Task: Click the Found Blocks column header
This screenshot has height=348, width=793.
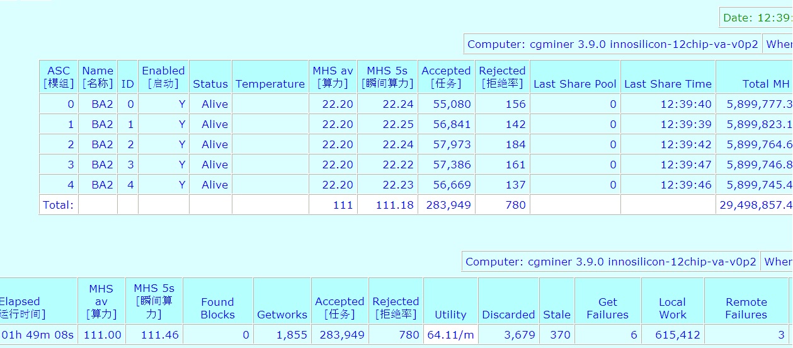Action: point(217,308)
